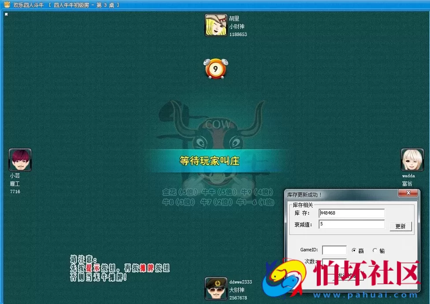Click the 更新 button in the dialog
Viewport: 430px width, 304px height.
tap(401, 227)
